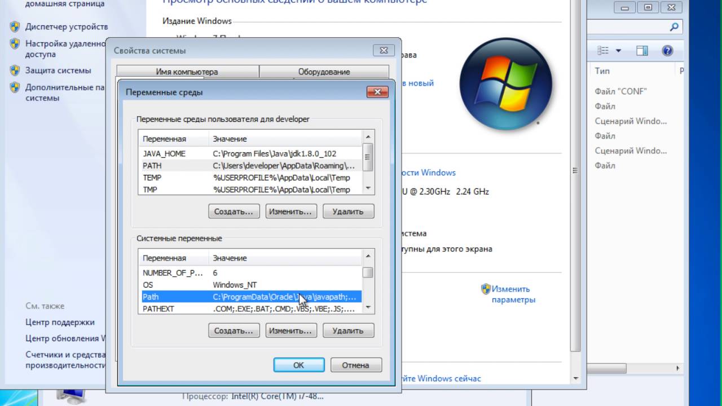Click the shield icon beside Изменить параметры
Image resolution: width=722 pixels, height=406 pixels.
pyautogui.click(x=486, y=289)
